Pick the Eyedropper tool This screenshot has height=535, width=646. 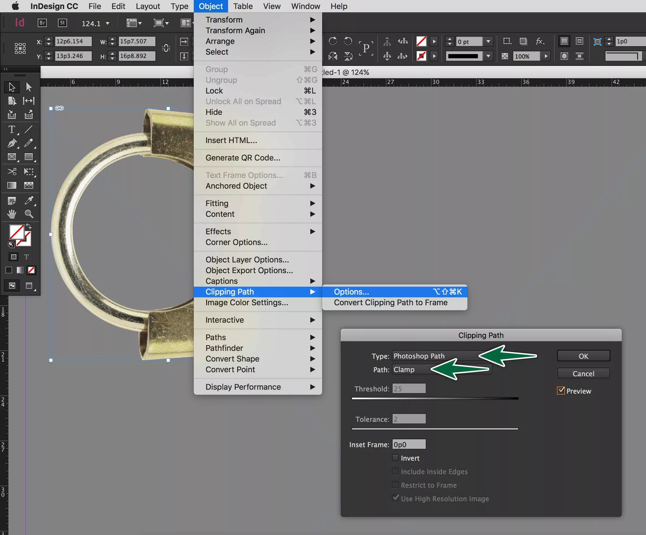(x=29, y=200)
